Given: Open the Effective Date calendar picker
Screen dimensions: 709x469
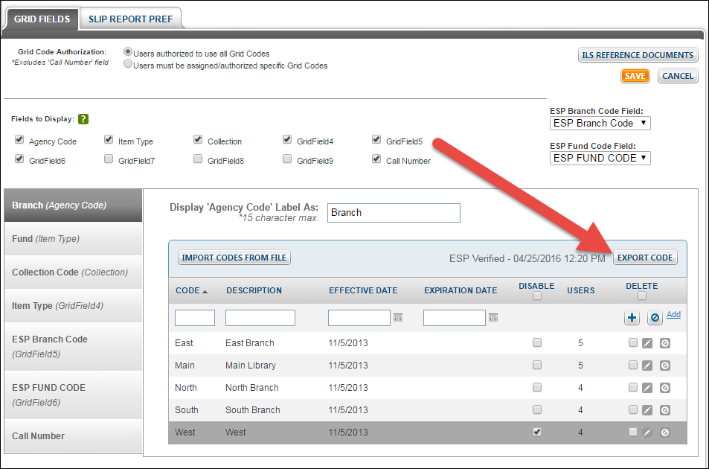Looking at the screenshot, I should pyautogui.click(x=397, y=317).
